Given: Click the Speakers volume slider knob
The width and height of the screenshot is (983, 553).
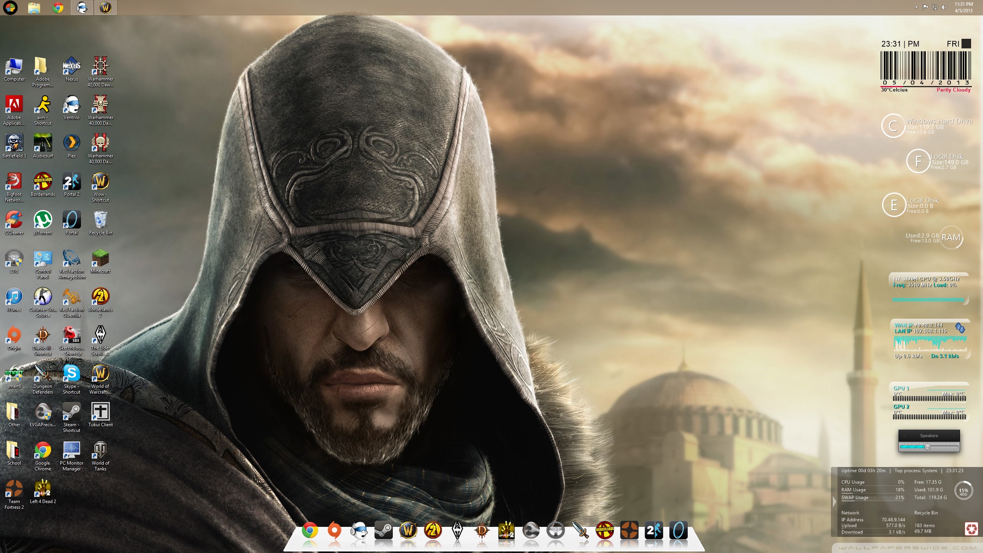Looking at the screenshot, I should coord(927,447).
